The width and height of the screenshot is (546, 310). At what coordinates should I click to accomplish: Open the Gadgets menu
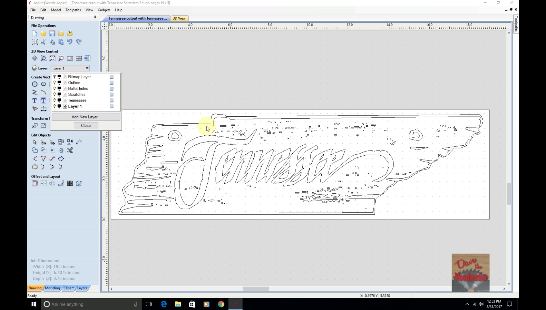104,10
